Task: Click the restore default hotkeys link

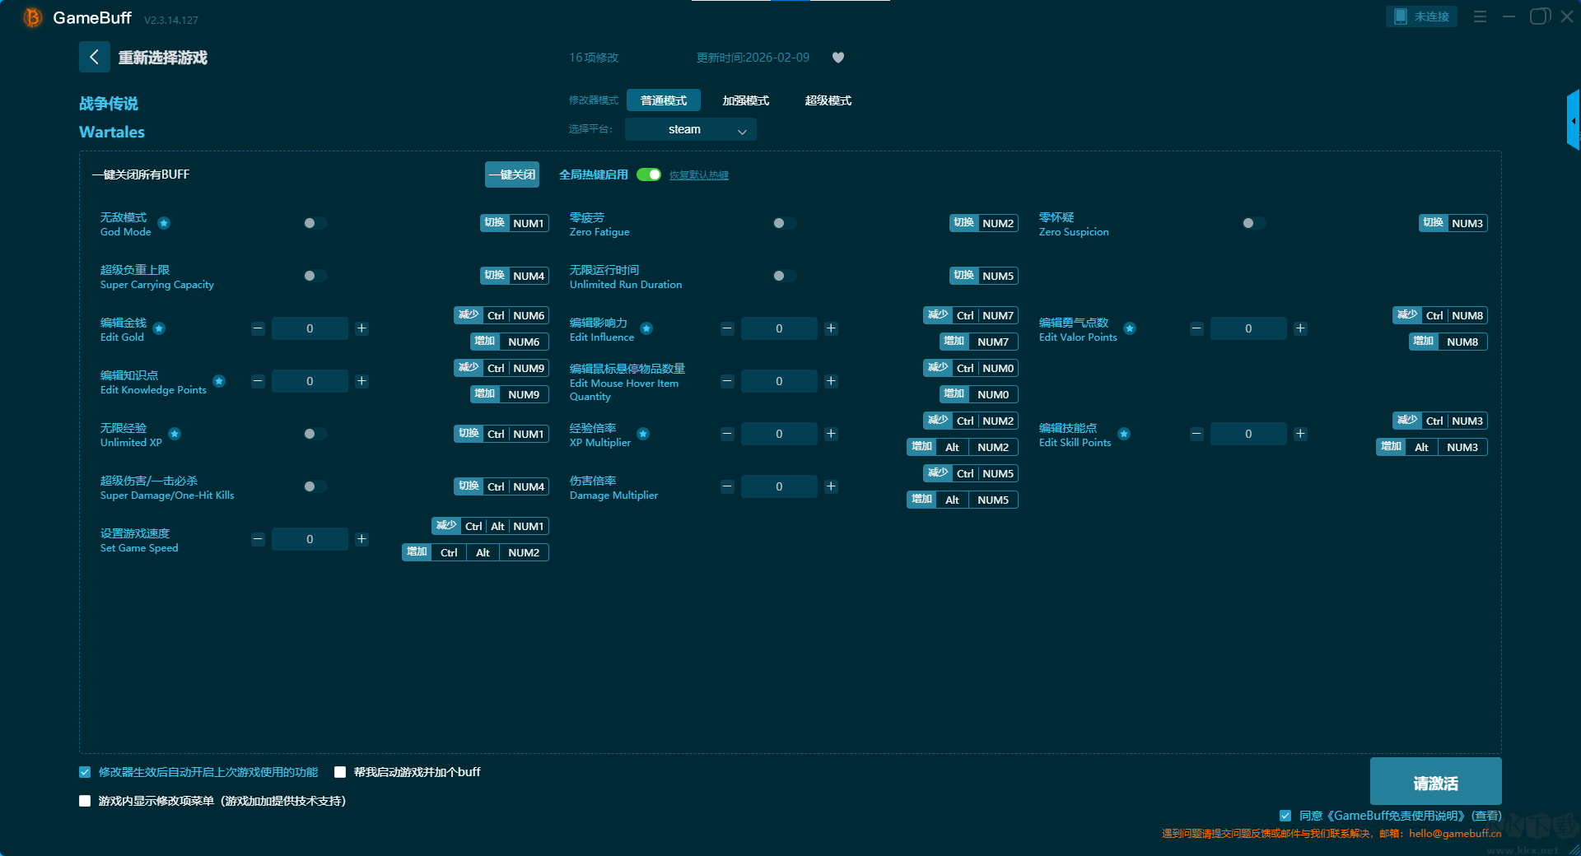Action: (699, 175)
